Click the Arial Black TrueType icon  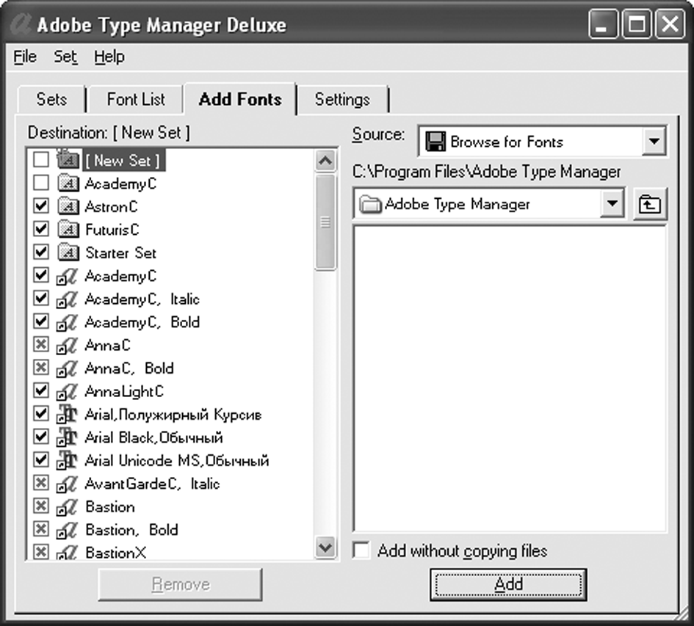(x=68, y=437)
